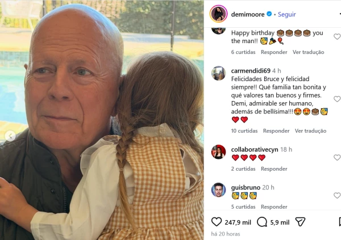Reply to carmendidi69's comment

276,130
